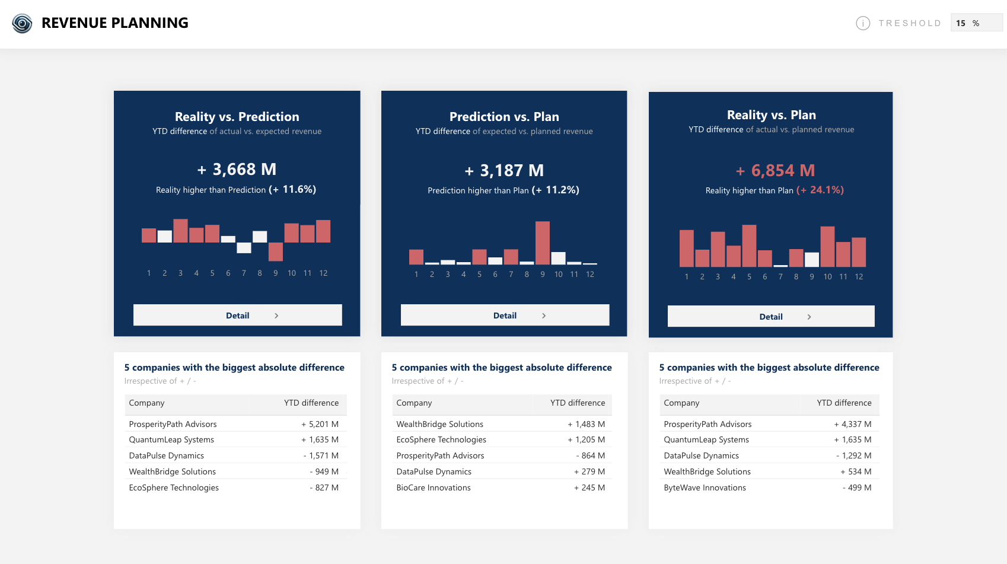
Task: Select month 9 bar in Reality vs. Prediction chart
Action: click(275, 251)
